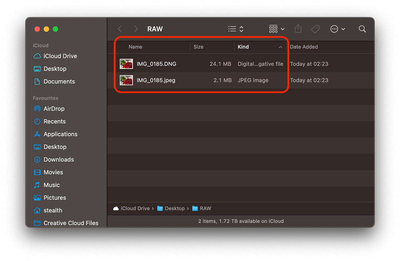Open AirDrop in the sidebar
This screenshot has width=400, height=261.
pyautogui.click(x=54, y=109)
